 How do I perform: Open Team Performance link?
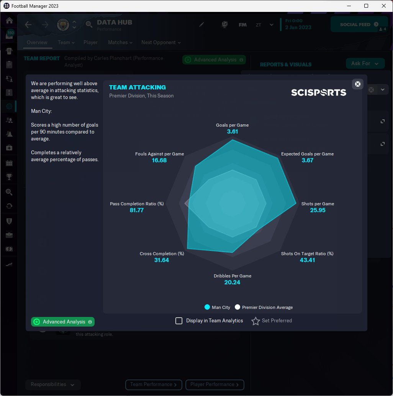[154, 384]
